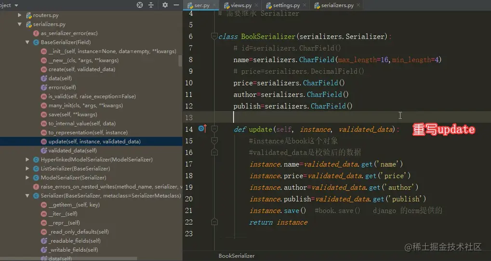The width and height of the screenshot is (491, 261).
Task: Click the ModelSerializer class icon
Action: [36, 177]
